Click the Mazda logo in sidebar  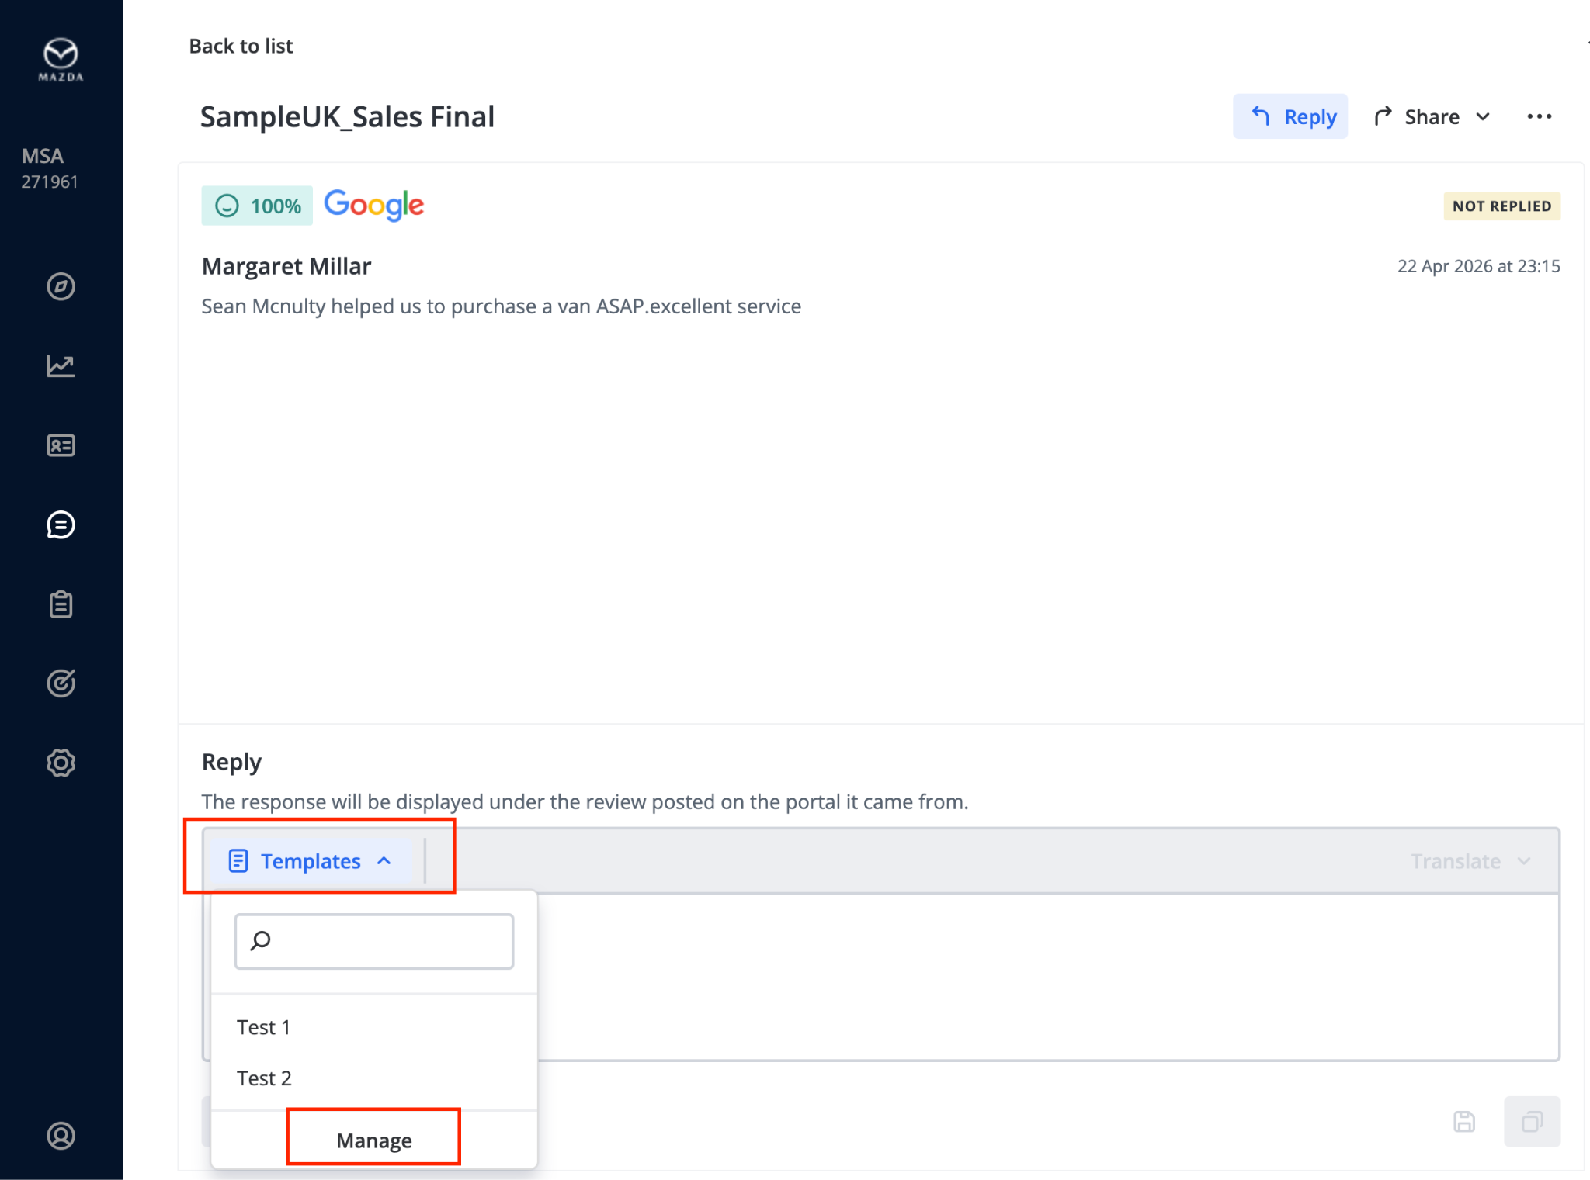pyautogui.click(x=61, y=60)
